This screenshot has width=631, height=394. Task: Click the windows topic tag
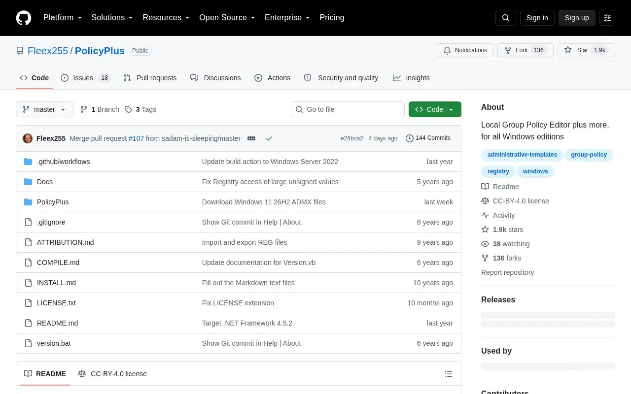535,171
